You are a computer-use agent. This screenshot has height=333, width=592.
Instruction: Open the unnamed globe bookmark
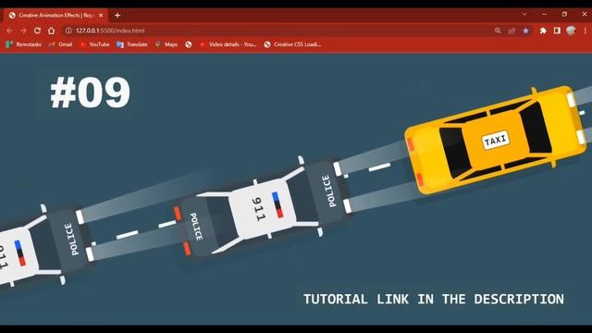click(x=189, y=44)
